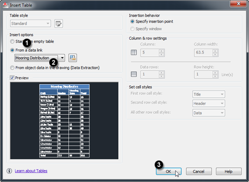This screenshot has height=182, width=249.
Task: Click the info icon near Learn about Tables
Action: click(x=9, y=171)
